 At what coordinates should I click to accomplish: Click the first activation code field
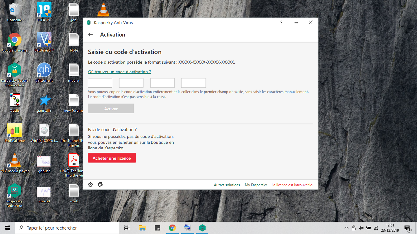pyautogui.click(x=100, y=83)
